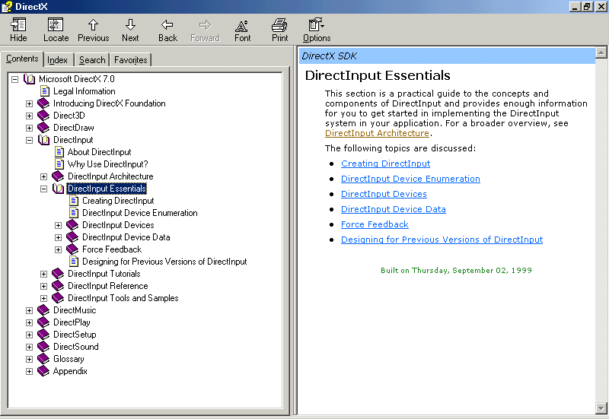This screenshot has width=609, height=419.
Task: Open the Options toolbar menu
Action: [317, 26]
